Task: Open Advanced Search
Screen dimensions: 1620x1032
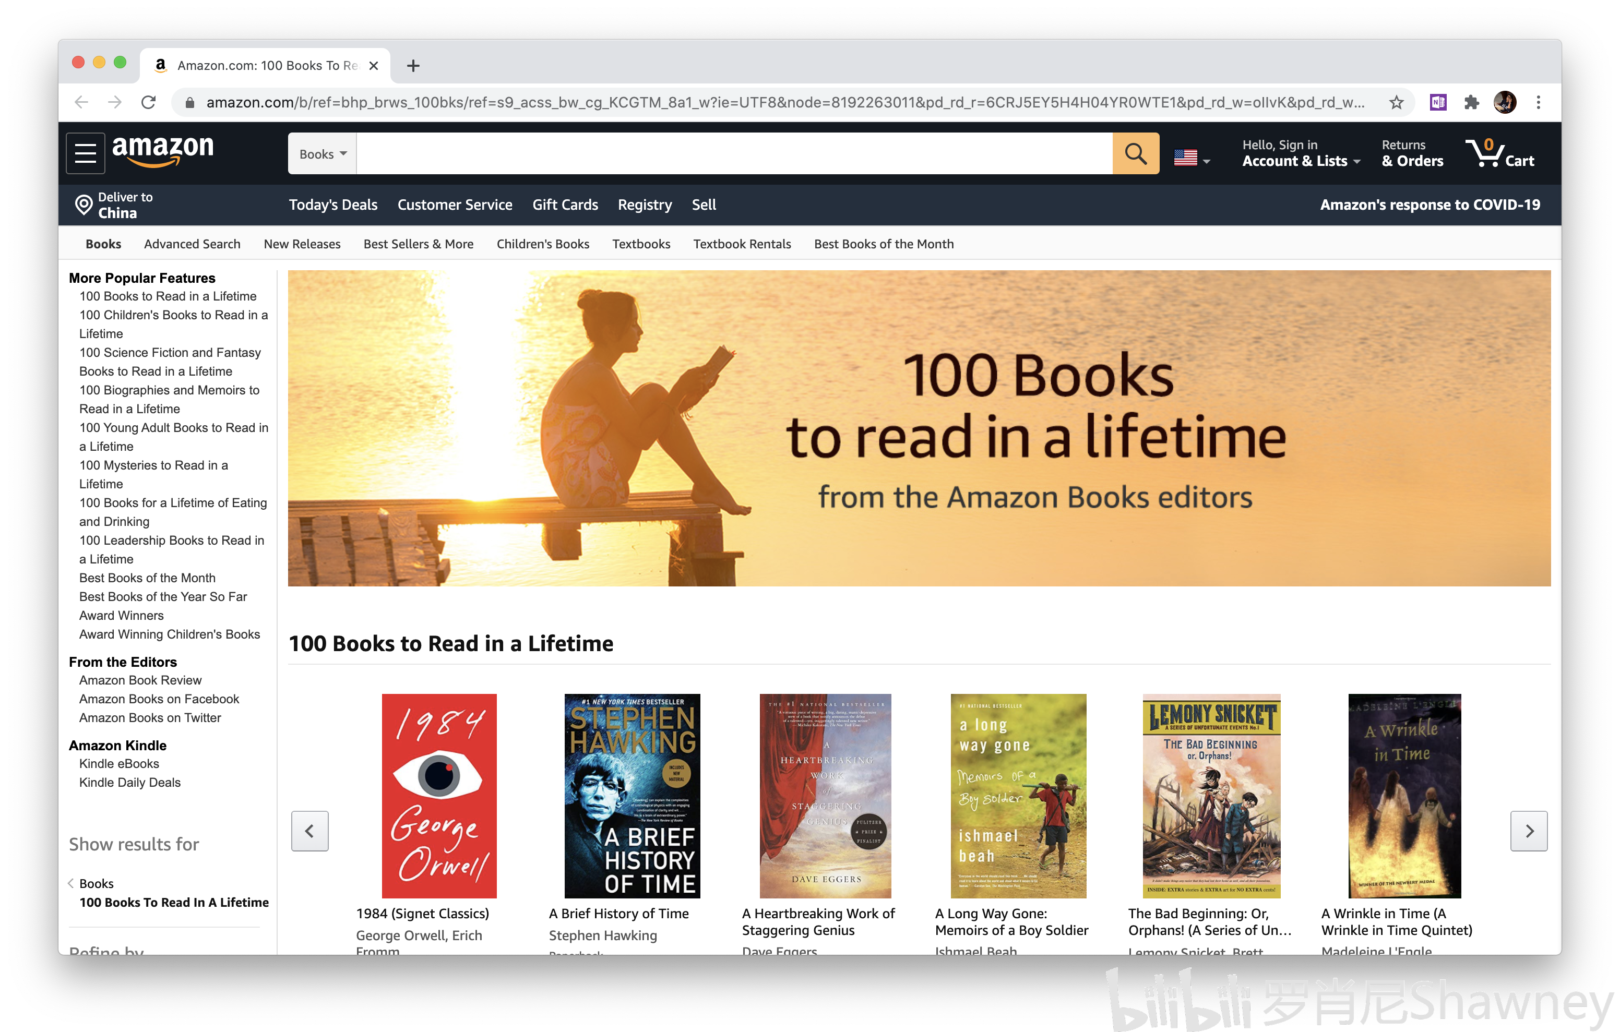Action: tap(192, 244)
